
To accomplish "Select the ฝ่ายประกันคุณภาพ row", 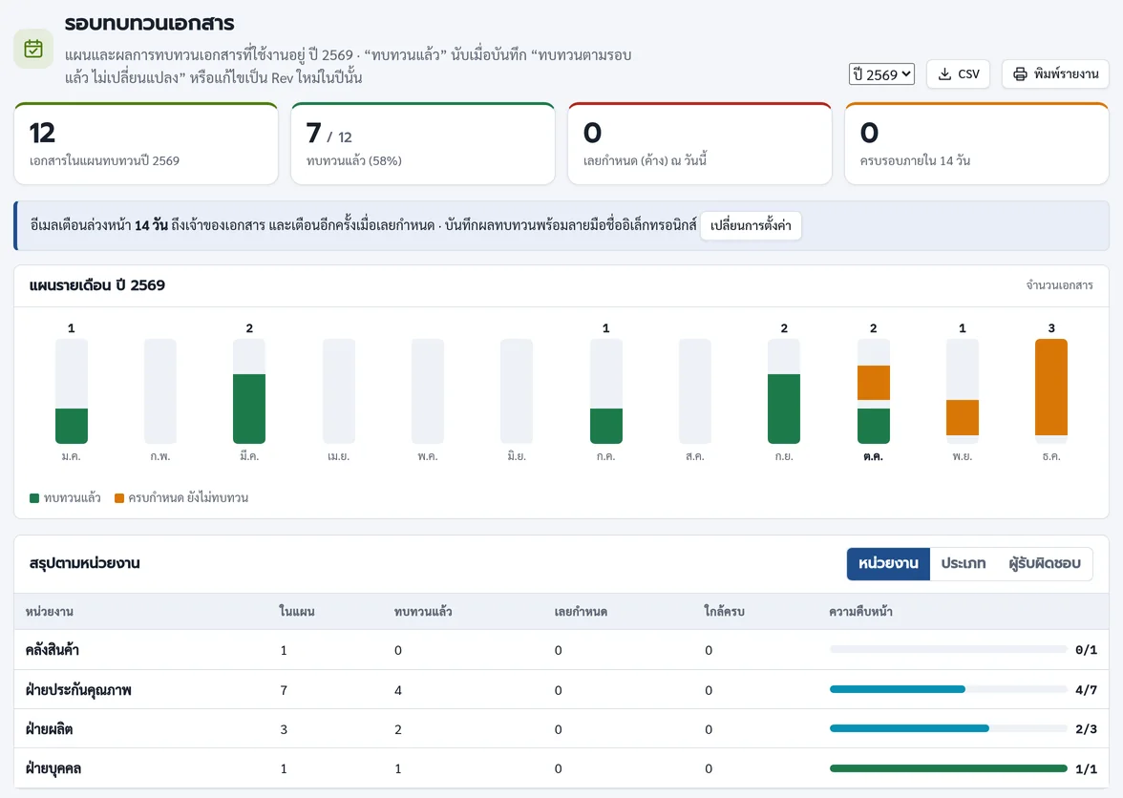I will [561, 690].
